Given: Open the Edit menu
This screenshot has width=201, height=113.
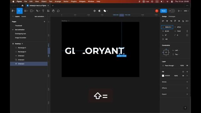Looking at the screenshot, I should 31,2.
